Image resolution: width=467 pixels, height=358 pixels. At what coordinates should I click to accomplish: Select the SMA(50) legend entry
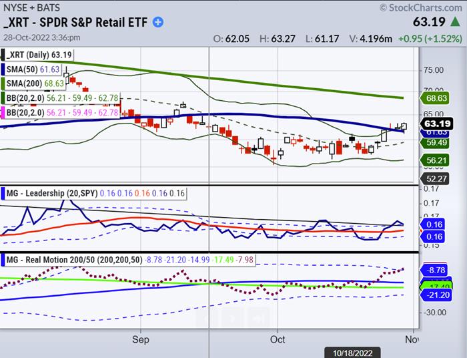pos(33,69)
